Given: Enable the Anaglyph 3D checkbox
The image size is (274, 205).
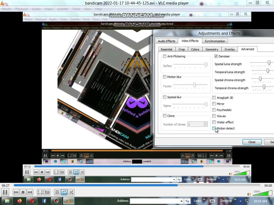Looking at the screenshot, I should click(214, 97).
